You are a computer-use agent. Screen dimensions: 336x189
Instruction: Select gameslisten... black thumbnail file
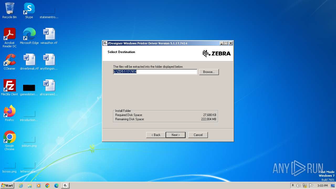(x=29, y=89)
